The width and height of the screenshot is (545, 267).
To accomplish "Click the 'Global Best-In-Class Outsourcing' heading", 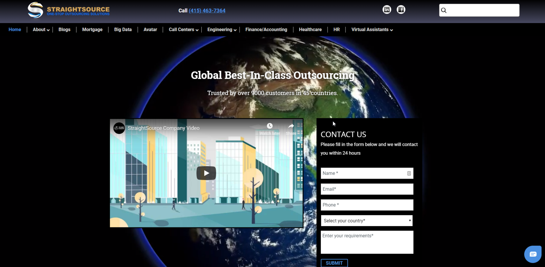I will (272, 75).
